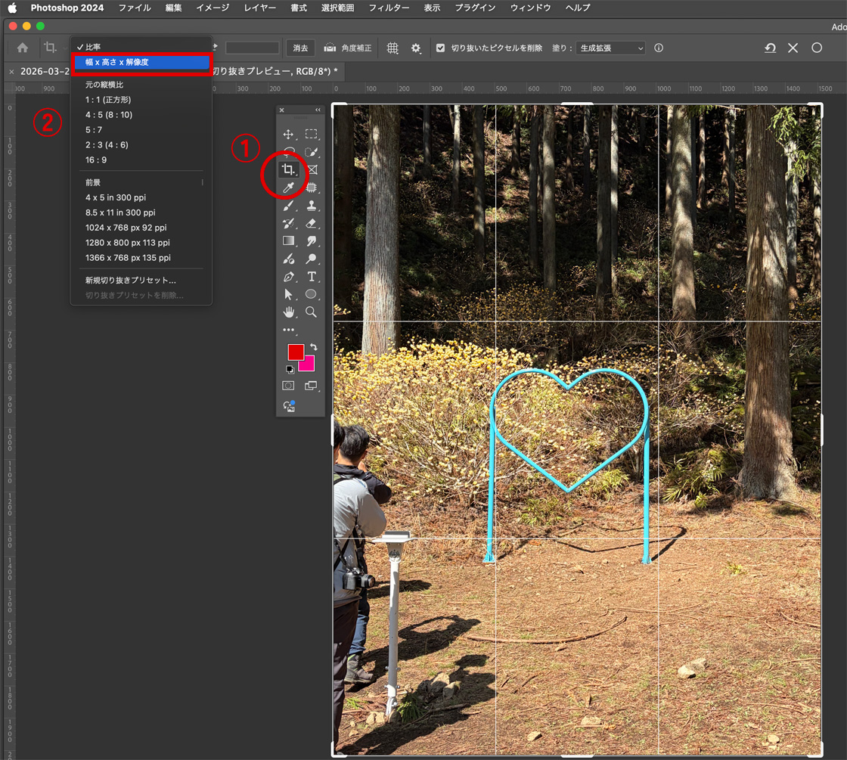Toggle Quick Mask mode icon
This screenshot has height=760, width=847.
click(288, 386)
